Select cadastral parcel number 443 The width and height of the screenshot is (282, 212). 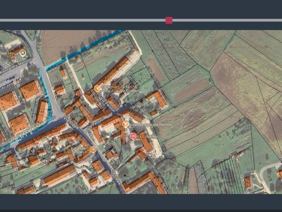(166, 40)
